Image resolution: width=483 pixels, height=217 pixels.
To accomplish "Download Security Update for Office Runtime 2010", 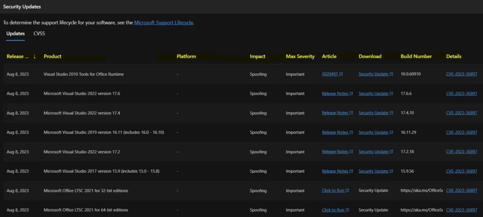I will (373, 74).
